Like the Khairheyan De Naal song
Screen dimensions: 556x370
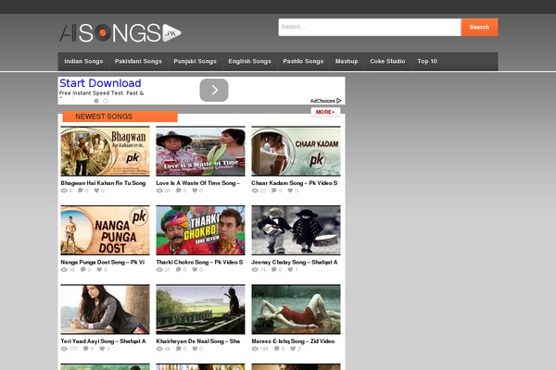coord(195,349)
